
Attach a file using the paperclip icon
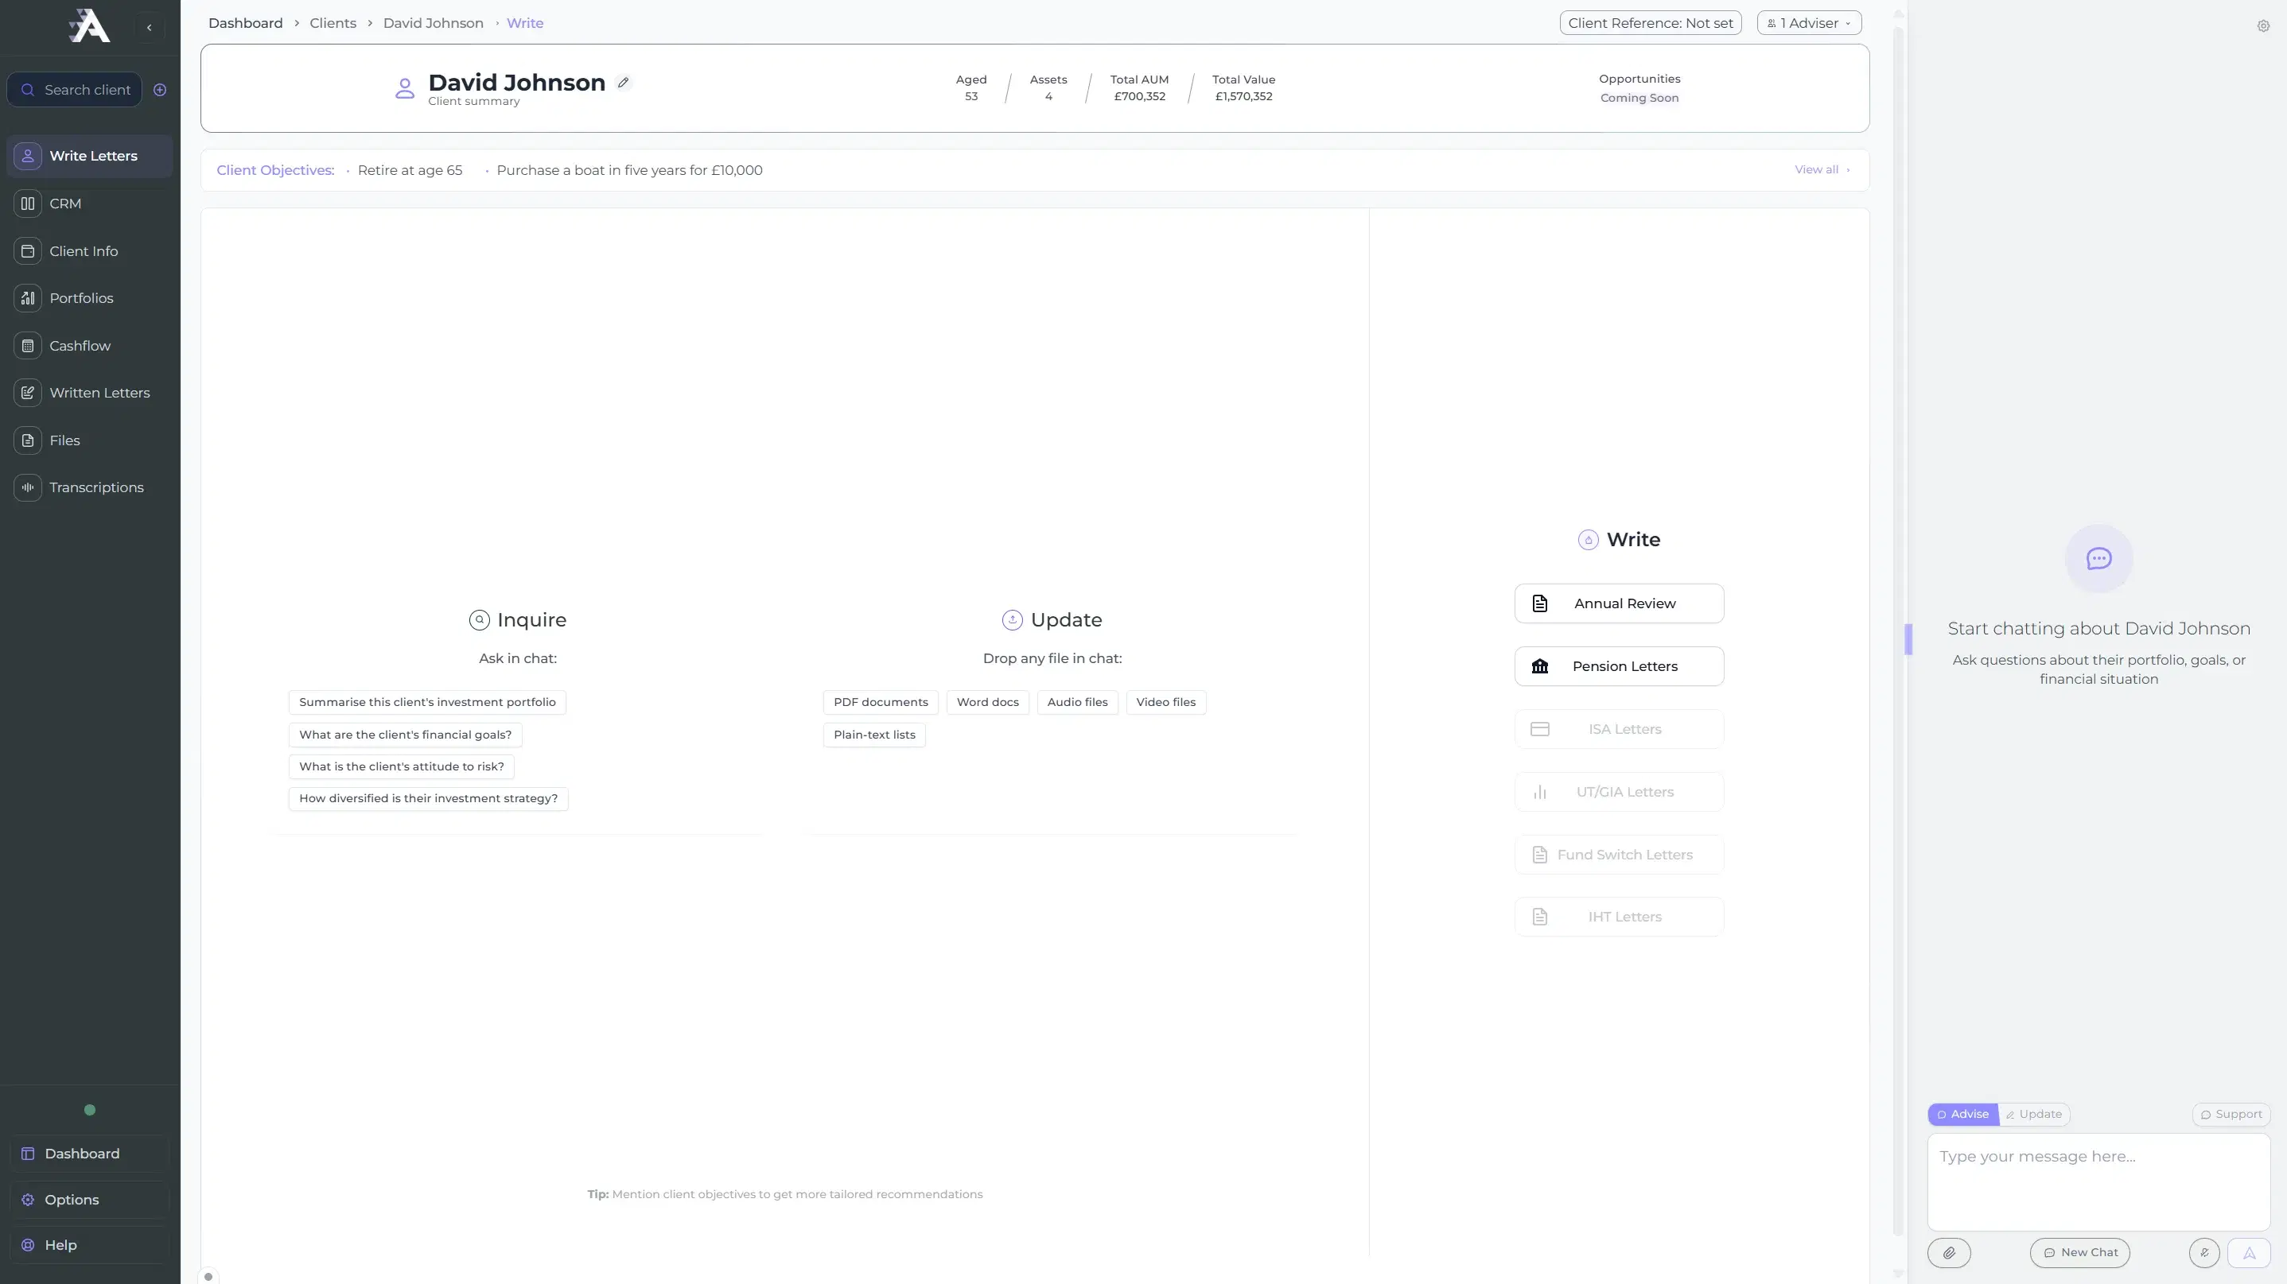(1950, 1252)
